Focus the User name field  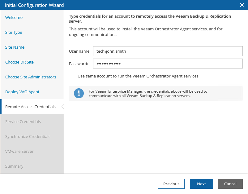(x=168, y=51)
